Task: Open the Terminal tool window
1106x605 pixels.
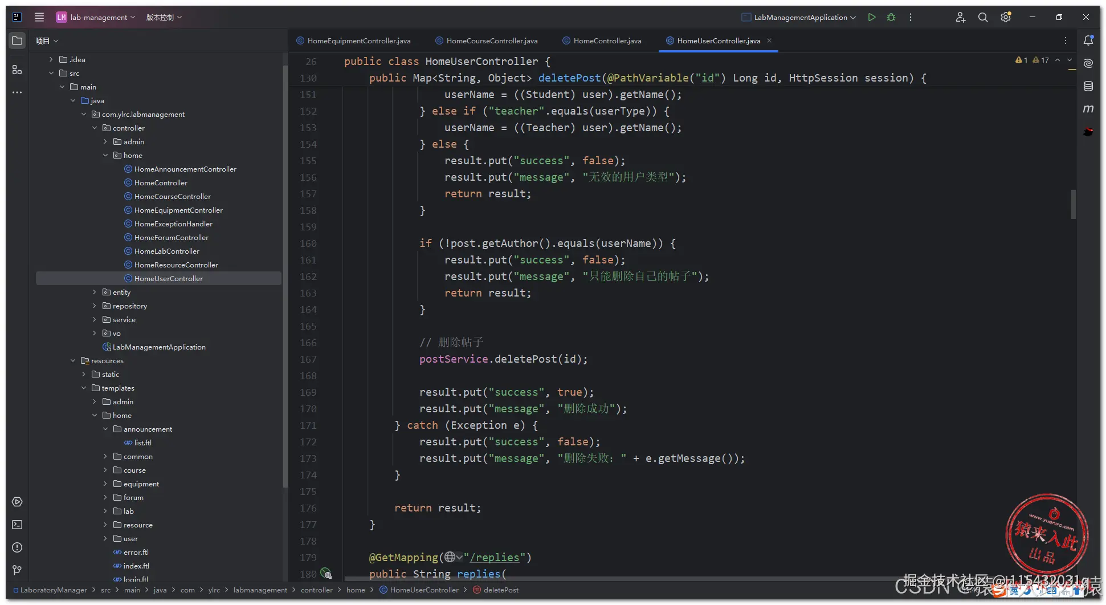Action: tap(17, 525)
